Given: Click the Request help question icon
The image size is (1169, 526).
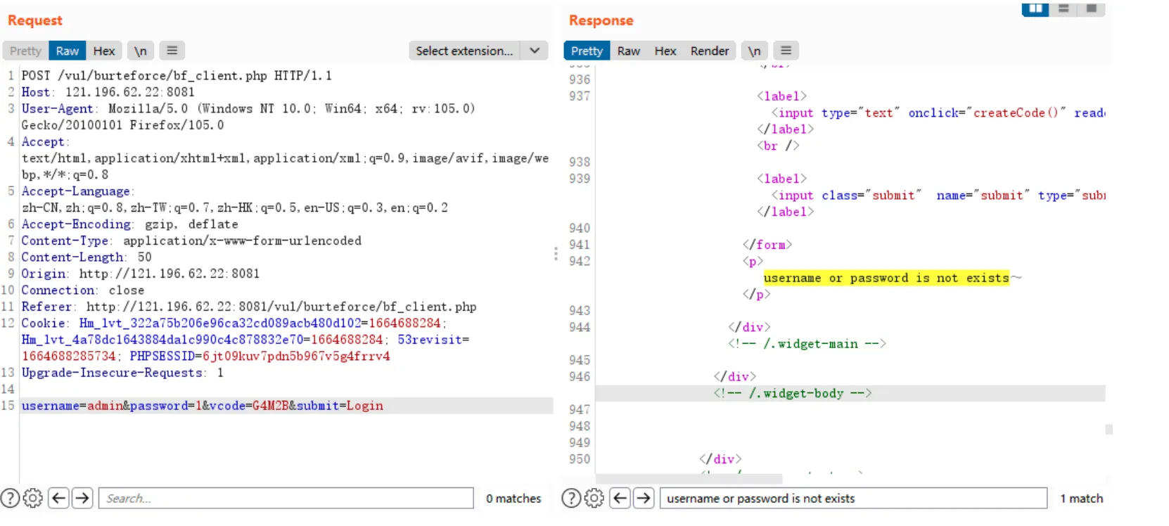Looking at the screenshot, I should click(x=10, y=498).
